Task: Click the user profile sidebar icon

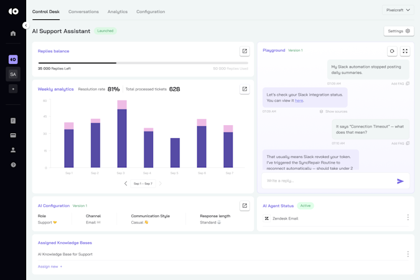Action: pyautogui.click(x=13, y=150)
